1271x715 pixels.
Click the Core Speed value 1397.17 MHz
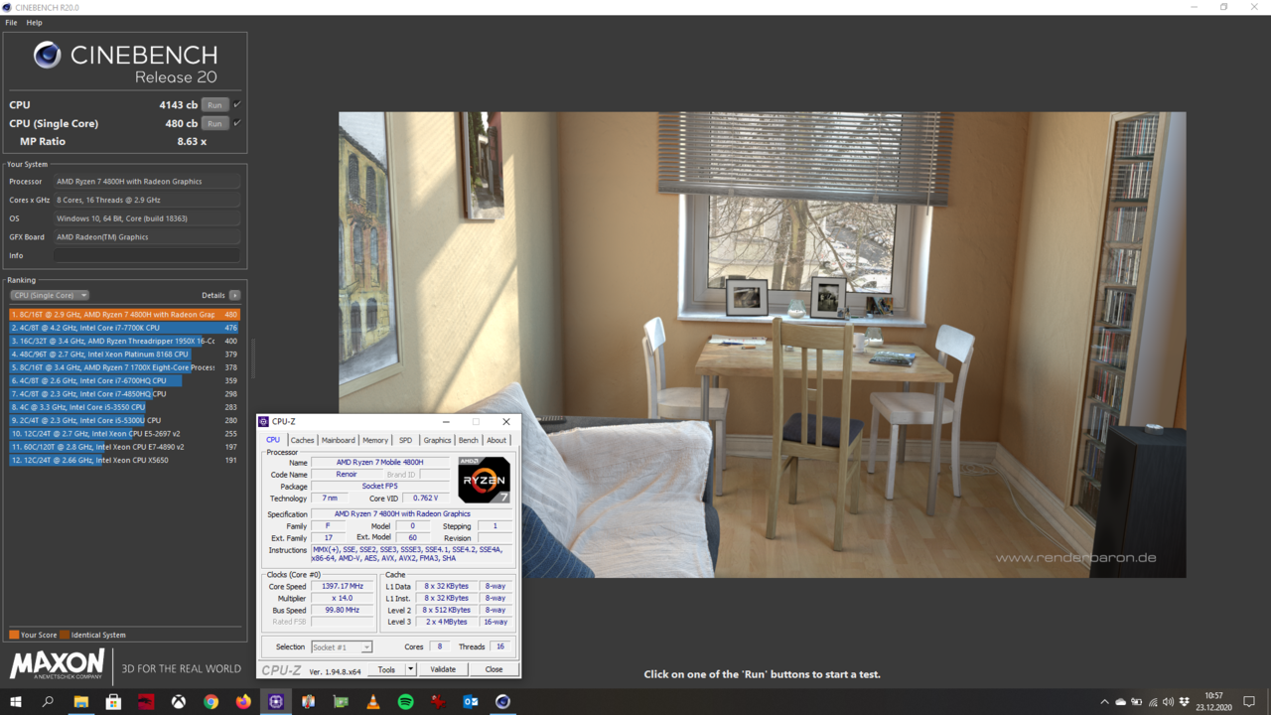click(343, 586)
